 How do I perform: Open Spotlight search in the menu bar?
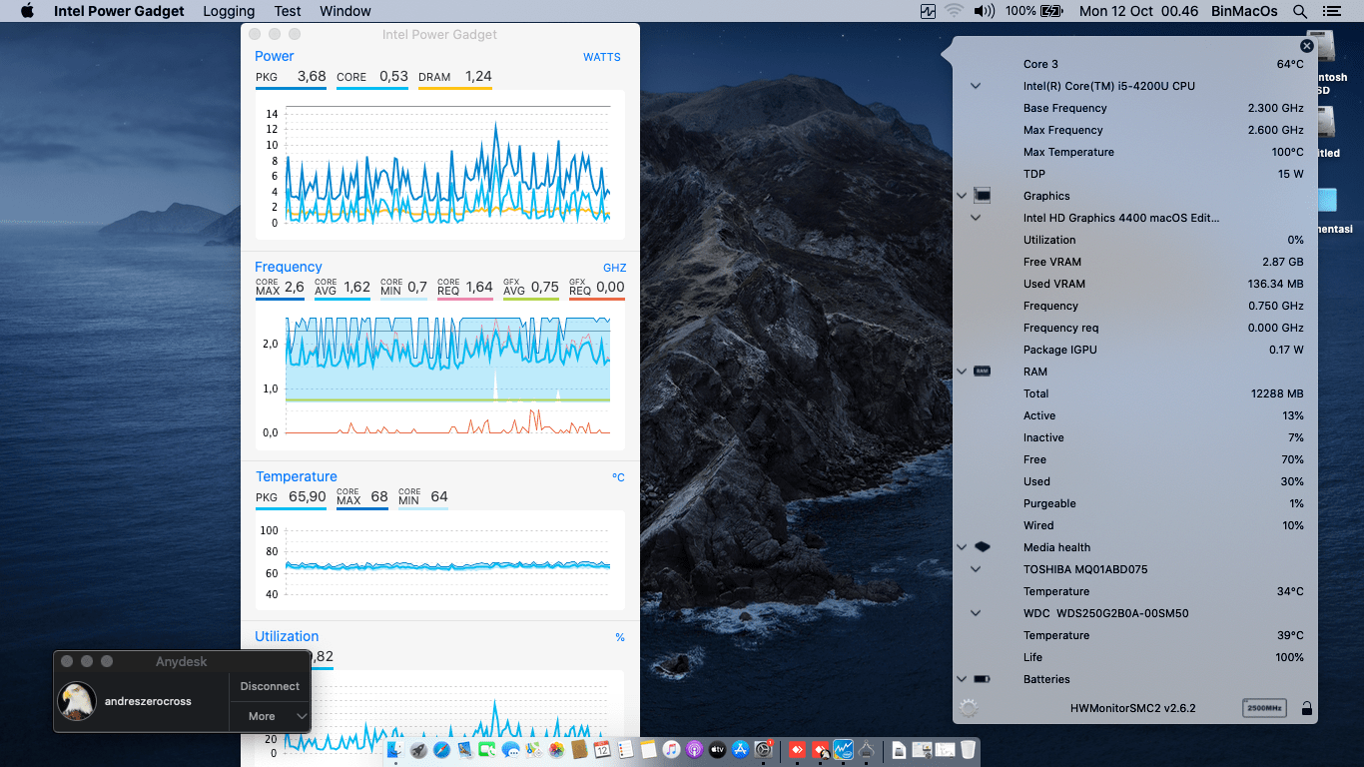click(x=1298, y=11)
